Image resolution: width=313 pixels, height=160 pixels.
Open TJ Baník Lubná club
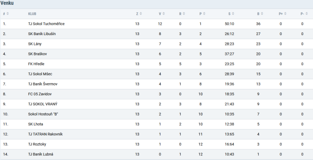(x=41, y=154)
